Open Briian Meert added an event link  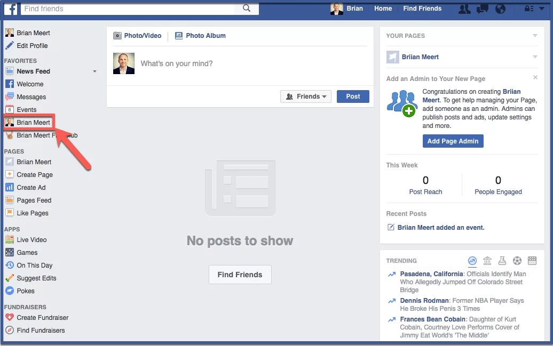[441, 228]
